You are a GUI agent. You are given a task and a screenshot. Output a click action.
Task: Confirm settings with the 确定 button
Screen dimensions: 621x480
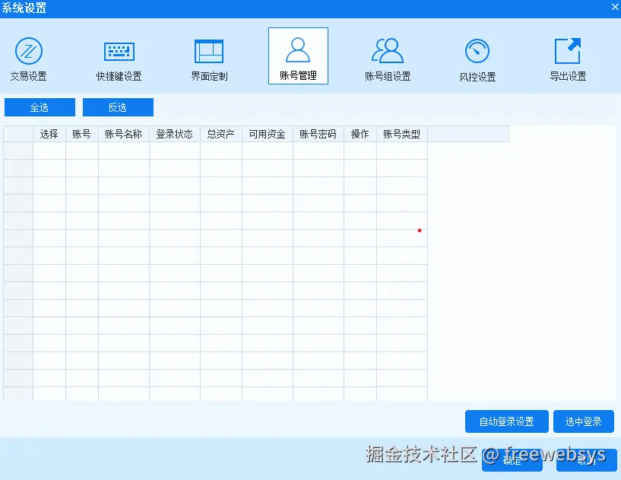(x=512, y=461)
